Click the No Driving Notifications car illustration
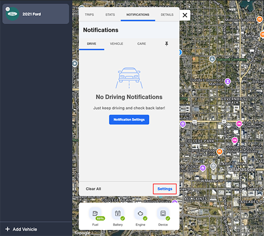This screenshot has height=236, width=264. click(129, 78)
